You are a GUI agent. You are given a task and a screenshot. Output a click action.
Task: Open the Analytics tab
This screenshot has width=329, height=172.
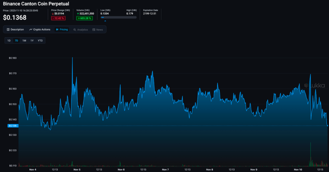coord(81,30)
